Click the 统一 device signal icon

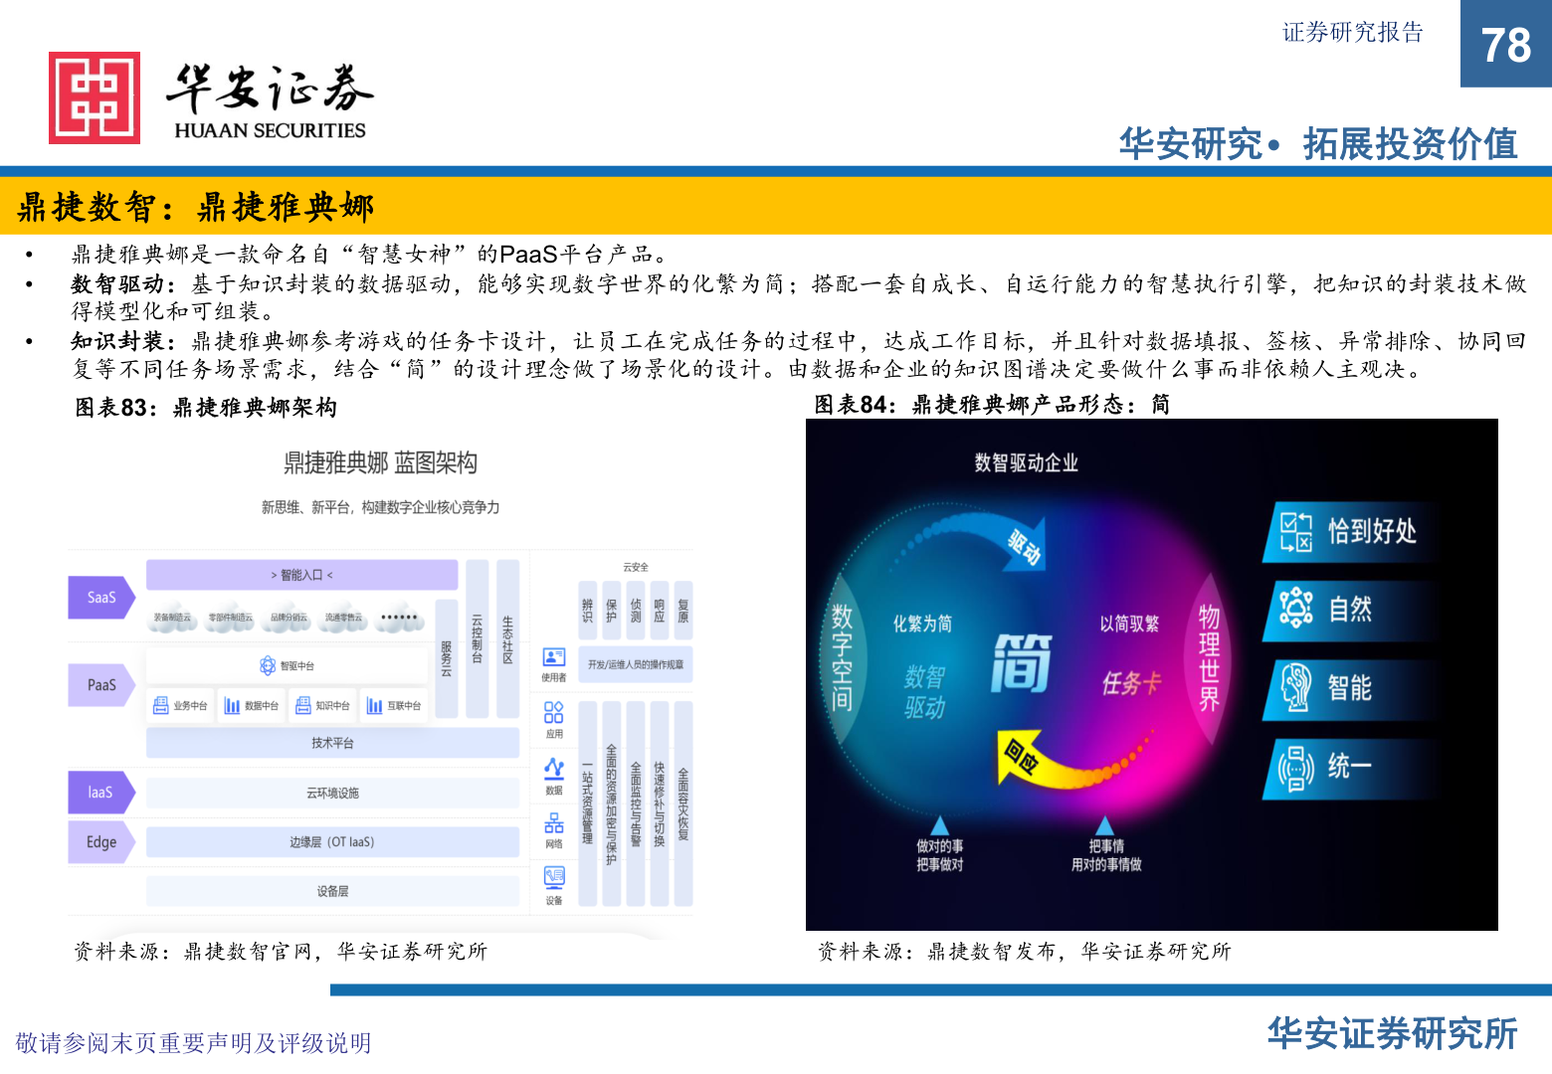pyautogui.click(x=1295, y=768)
